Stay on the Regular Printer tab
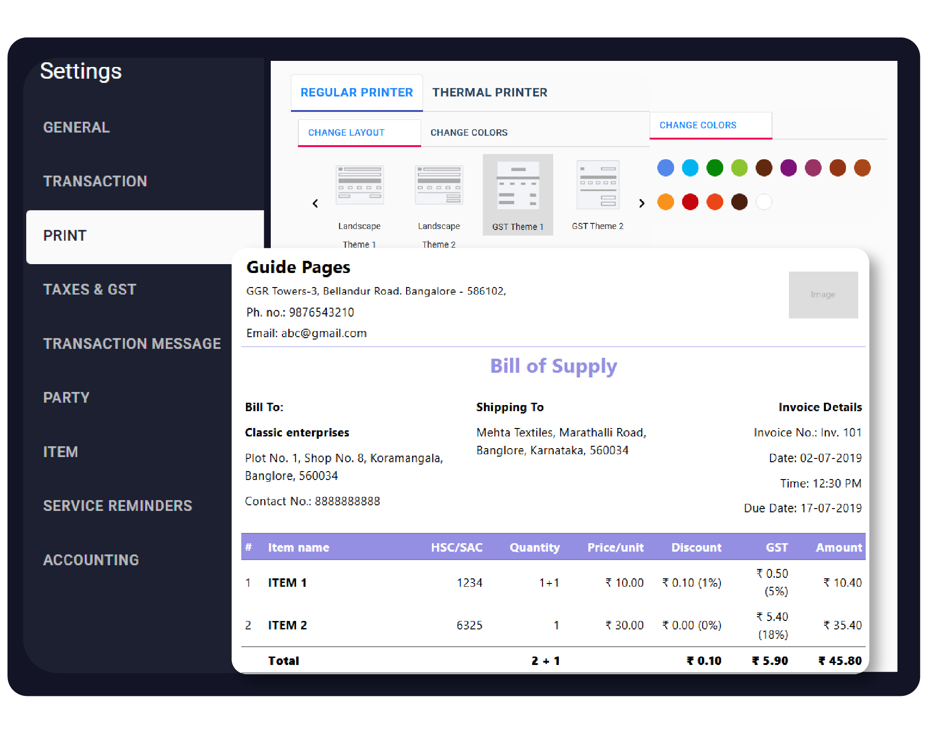The image size is (928, 731). click(357, 92)
